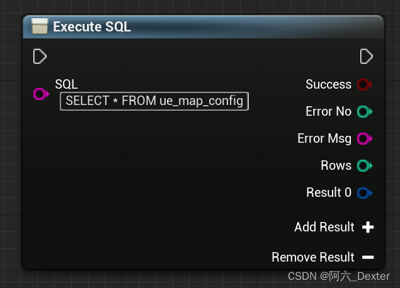The width and height of the screenshot is (400, 288).
Task: Click the plus icon beside Add Result
Action: pos(368,227)
